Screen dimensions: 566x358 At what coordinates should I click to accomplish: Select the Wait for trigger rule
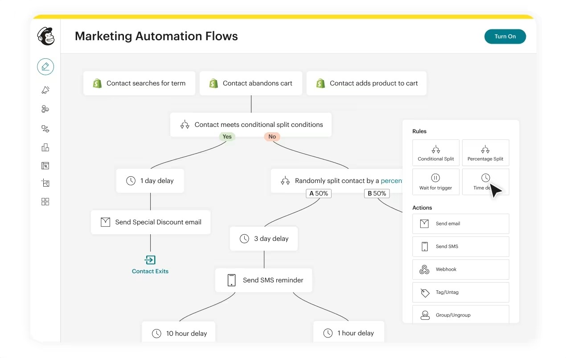(435, 182)
